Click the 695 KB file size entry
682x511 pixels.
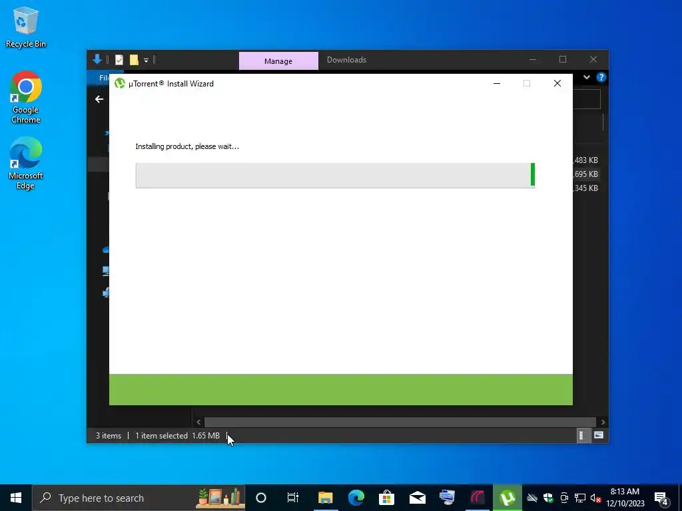(586, 174)
